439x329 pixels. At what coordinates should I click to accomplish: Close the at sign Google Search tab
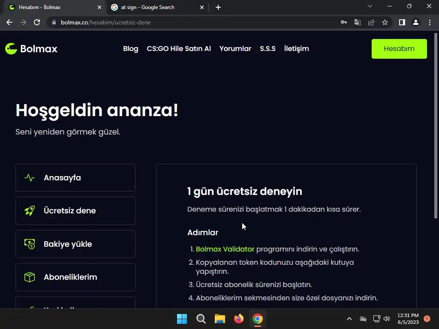(202, 7)
